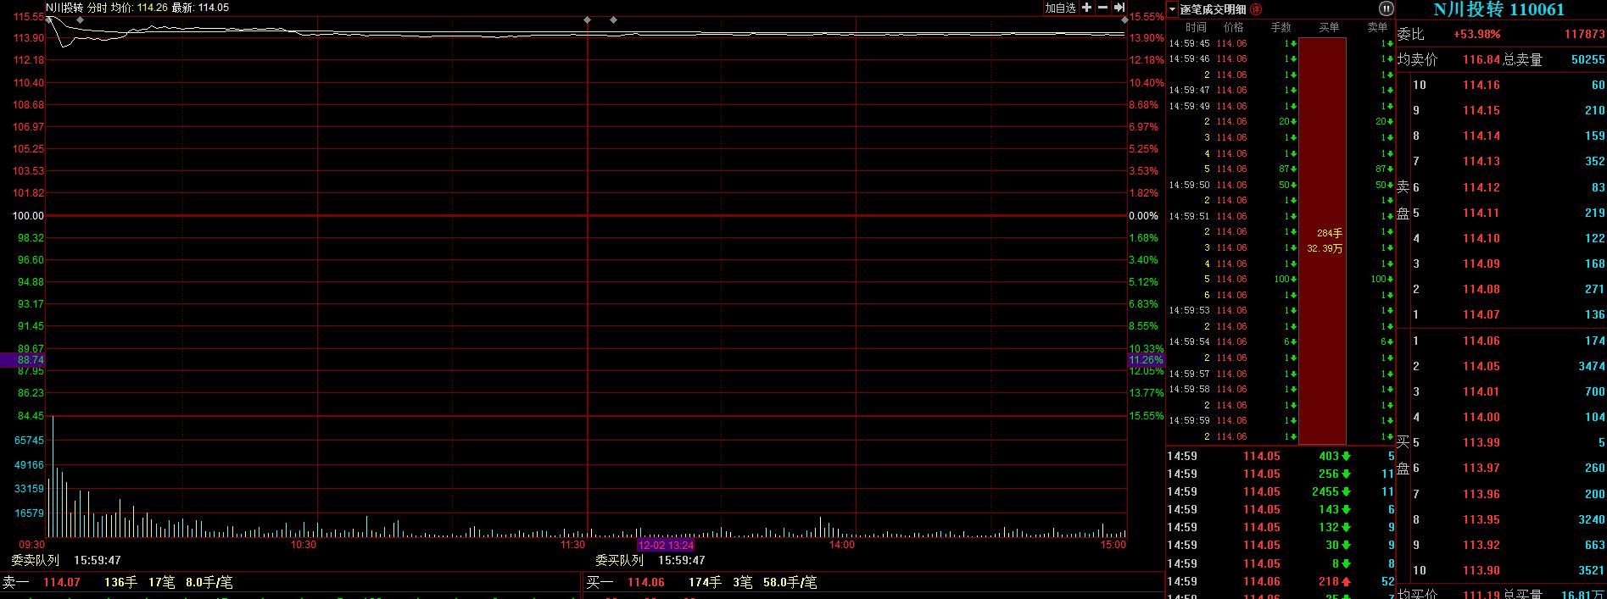This screenshot has height=599, width=1607.
Task: Click purple 12-02 13:24 time label
Action: click(666, 545)
